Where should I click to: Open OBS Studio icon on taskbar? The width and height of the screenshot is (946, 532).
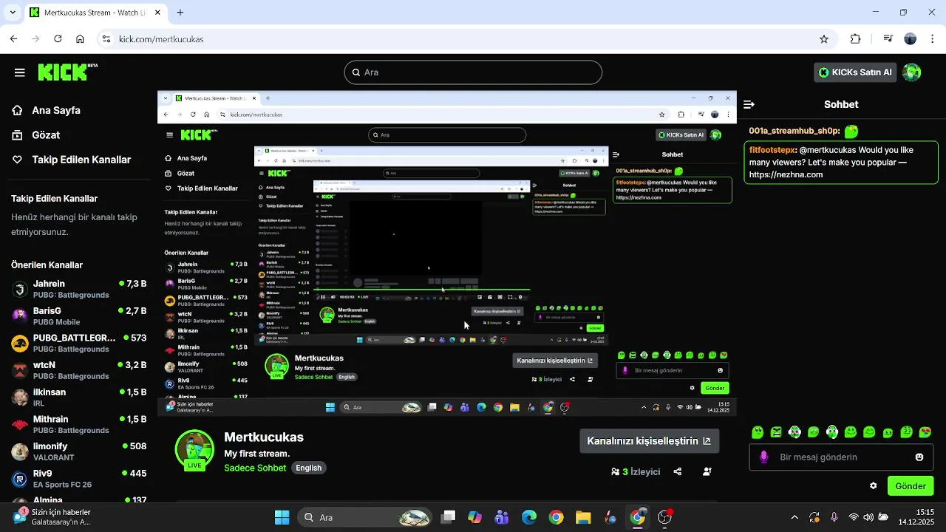tap(664, 517)
